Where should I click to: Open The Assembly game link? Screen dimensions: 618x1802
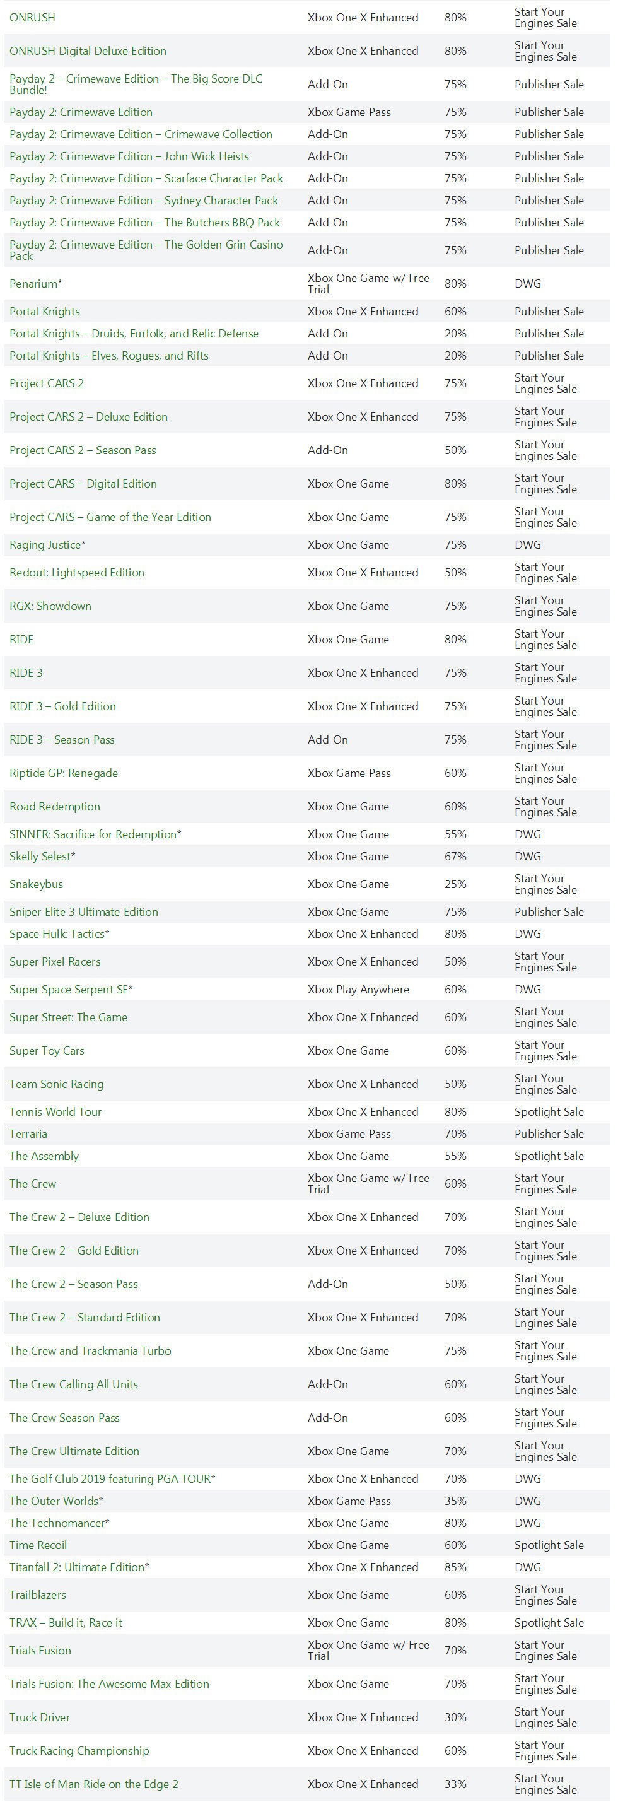pyautogui.click(x=44, y=1157)
